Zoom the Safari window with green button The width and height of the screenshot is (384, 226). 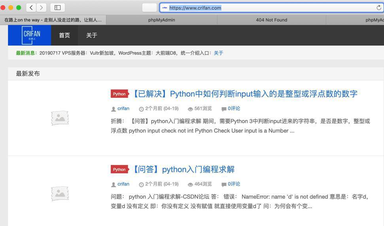pos(19,8)
